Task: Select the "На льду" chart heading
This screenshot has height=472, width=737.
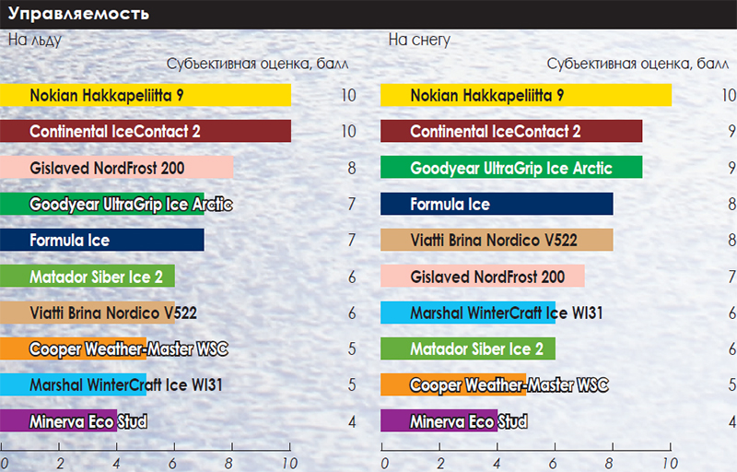Action: 35,40
